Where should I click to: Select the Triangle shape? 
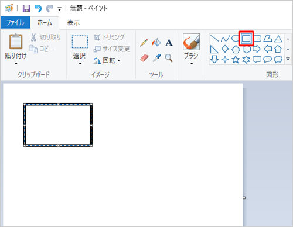pos(278,39)
